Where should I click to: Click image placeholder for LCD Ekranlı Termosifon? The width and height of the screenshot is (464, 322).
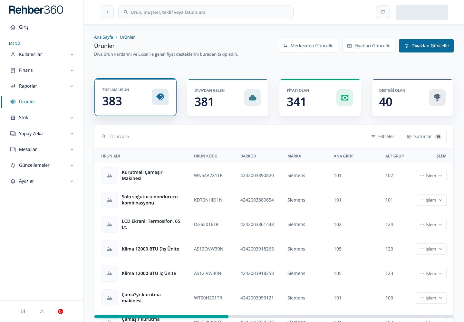click(x=110, y=224)
